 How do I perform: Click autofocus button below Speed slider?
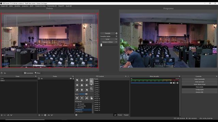(x=77, y=98)
